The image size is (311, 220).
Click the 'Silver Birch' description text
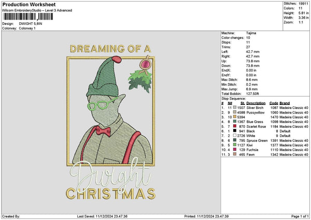click(255, 107)
